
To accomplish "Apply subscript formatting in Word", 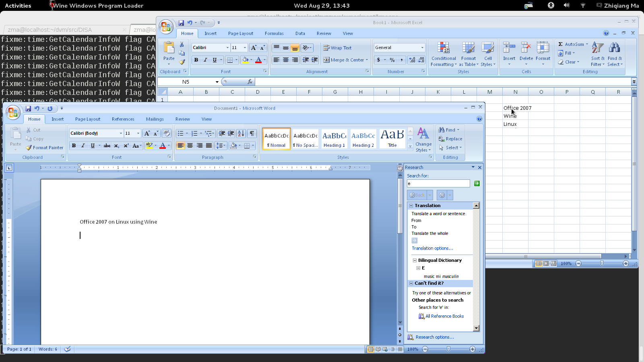I will tap(116, 146).
